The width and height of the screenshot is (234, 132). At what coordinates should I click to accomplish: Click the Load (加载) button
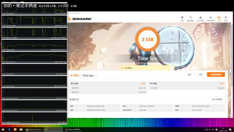(189, 75)
